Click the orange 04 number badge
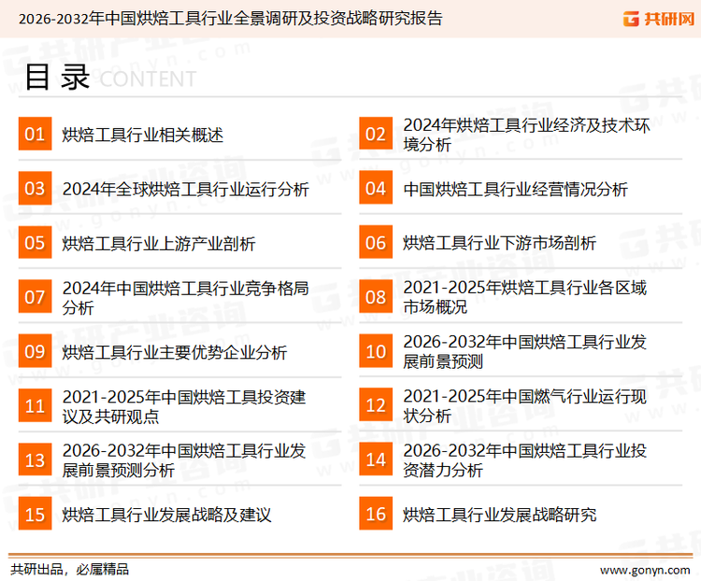 click(376, 188)
